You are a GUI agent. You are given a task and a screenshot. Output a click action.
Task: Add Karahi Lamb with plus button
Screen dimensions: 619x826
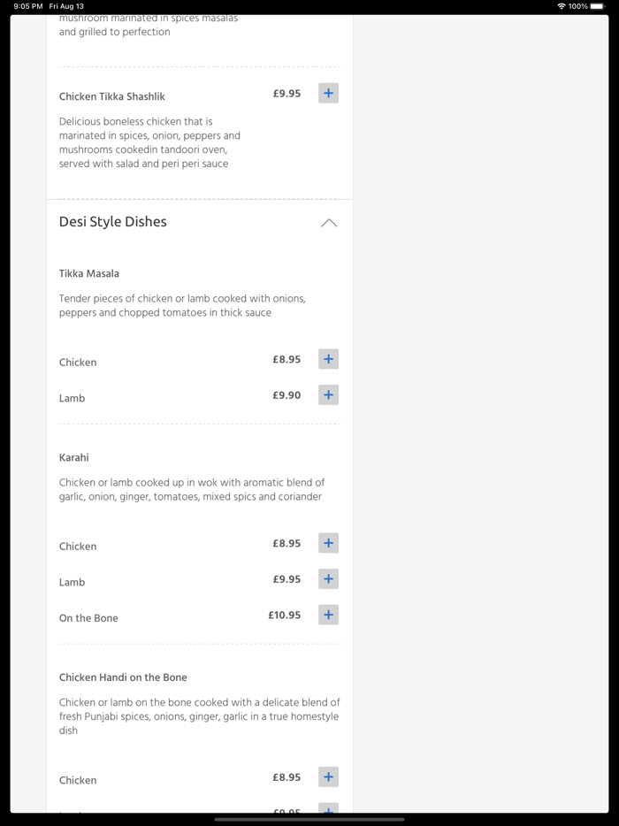click(x=328, y=579)
